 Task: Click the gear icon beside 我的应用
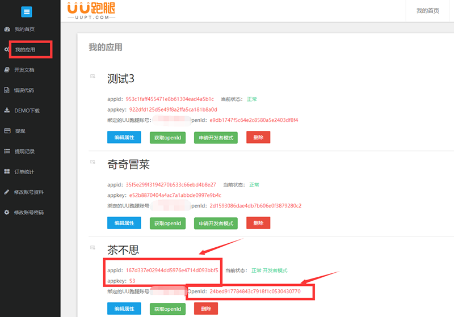(6, 49)
